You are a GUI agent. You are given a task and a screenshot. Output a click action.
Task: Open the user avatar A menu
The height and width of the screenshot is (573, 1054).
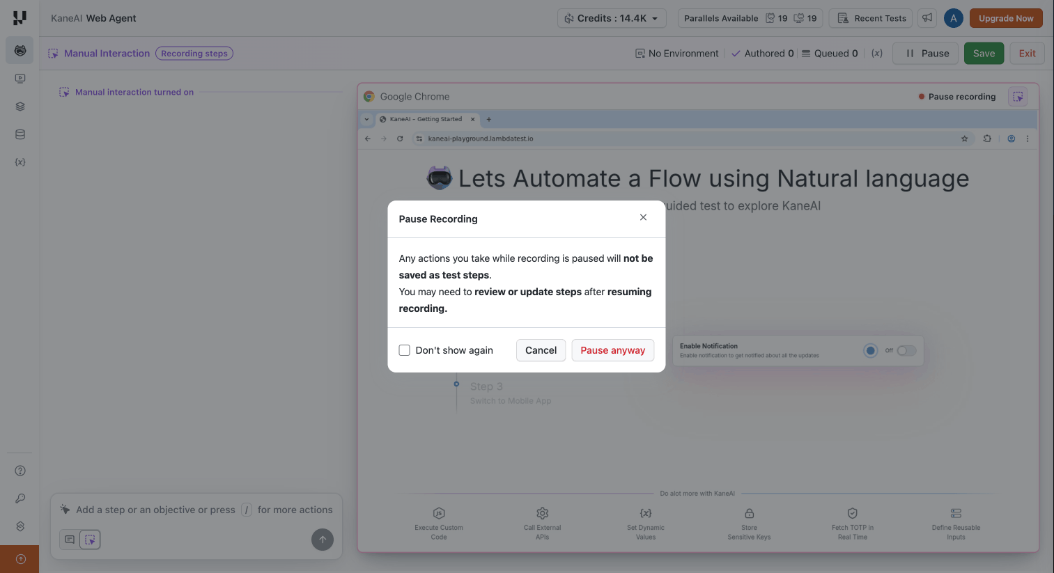coord(953,18)
